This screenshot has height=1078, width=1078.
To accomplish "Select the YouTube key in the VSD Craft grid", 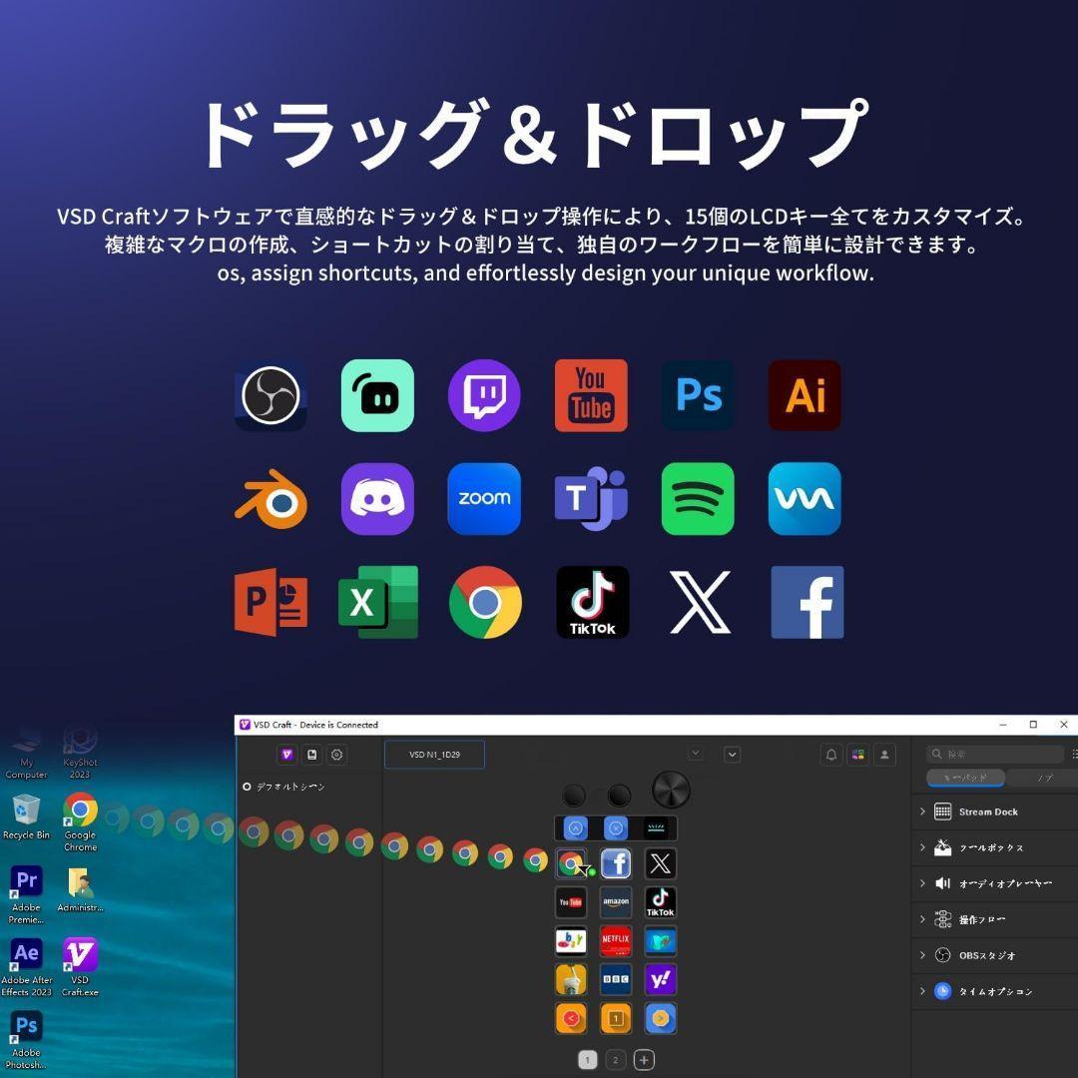I will tap(571, 902).
